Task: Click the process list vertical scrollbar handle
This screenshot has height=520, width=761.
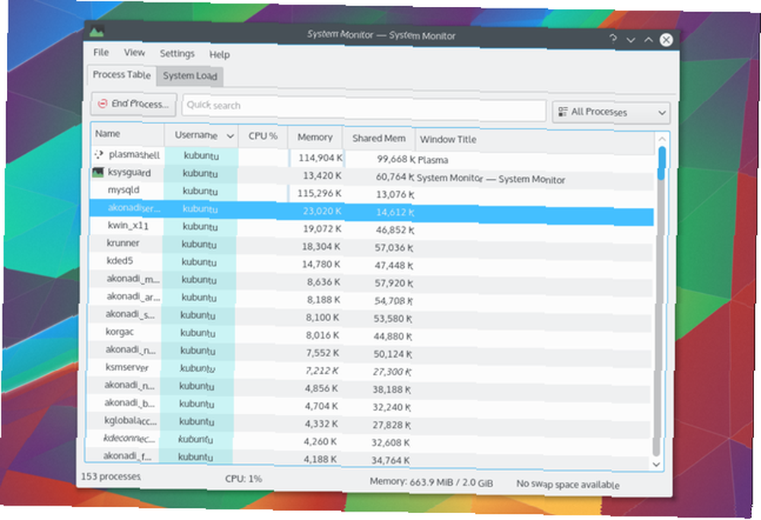Action: coord(661,163)
